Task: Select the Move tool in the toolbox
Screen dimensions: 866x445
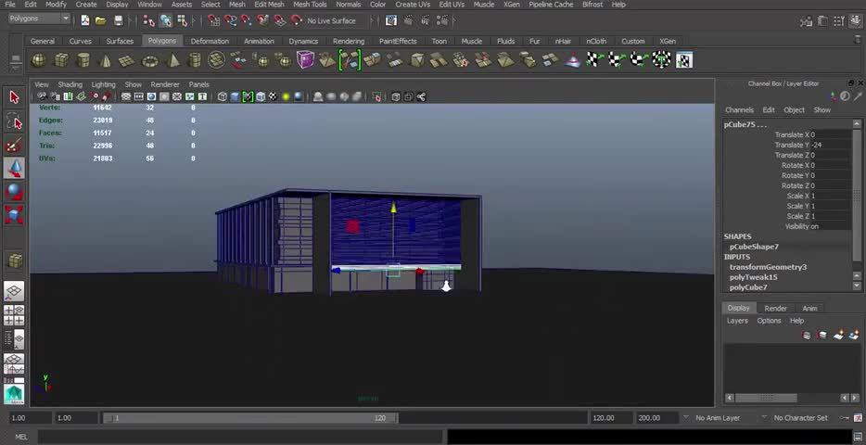Action: click(x=14, y=168)
